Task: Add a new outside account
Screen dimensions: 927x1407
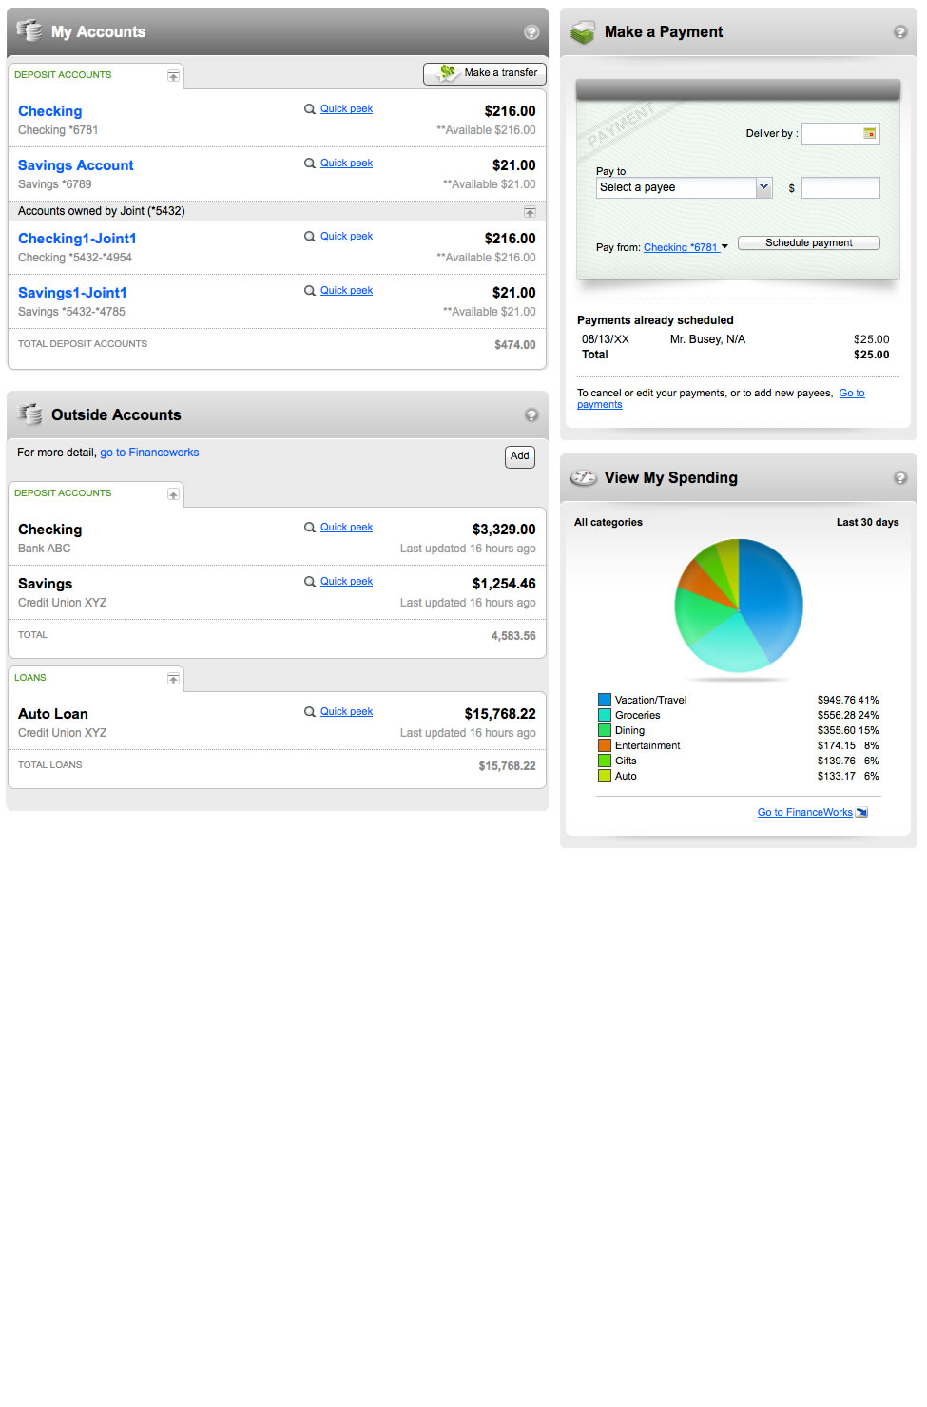Action: pyautogui.click(x=519, y=456)
